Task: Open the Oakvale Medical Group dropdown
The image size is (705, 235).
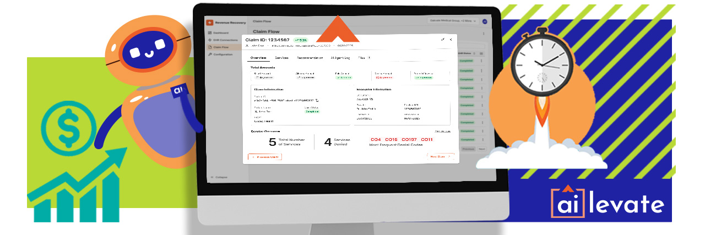Action: (x=452, y=21)
